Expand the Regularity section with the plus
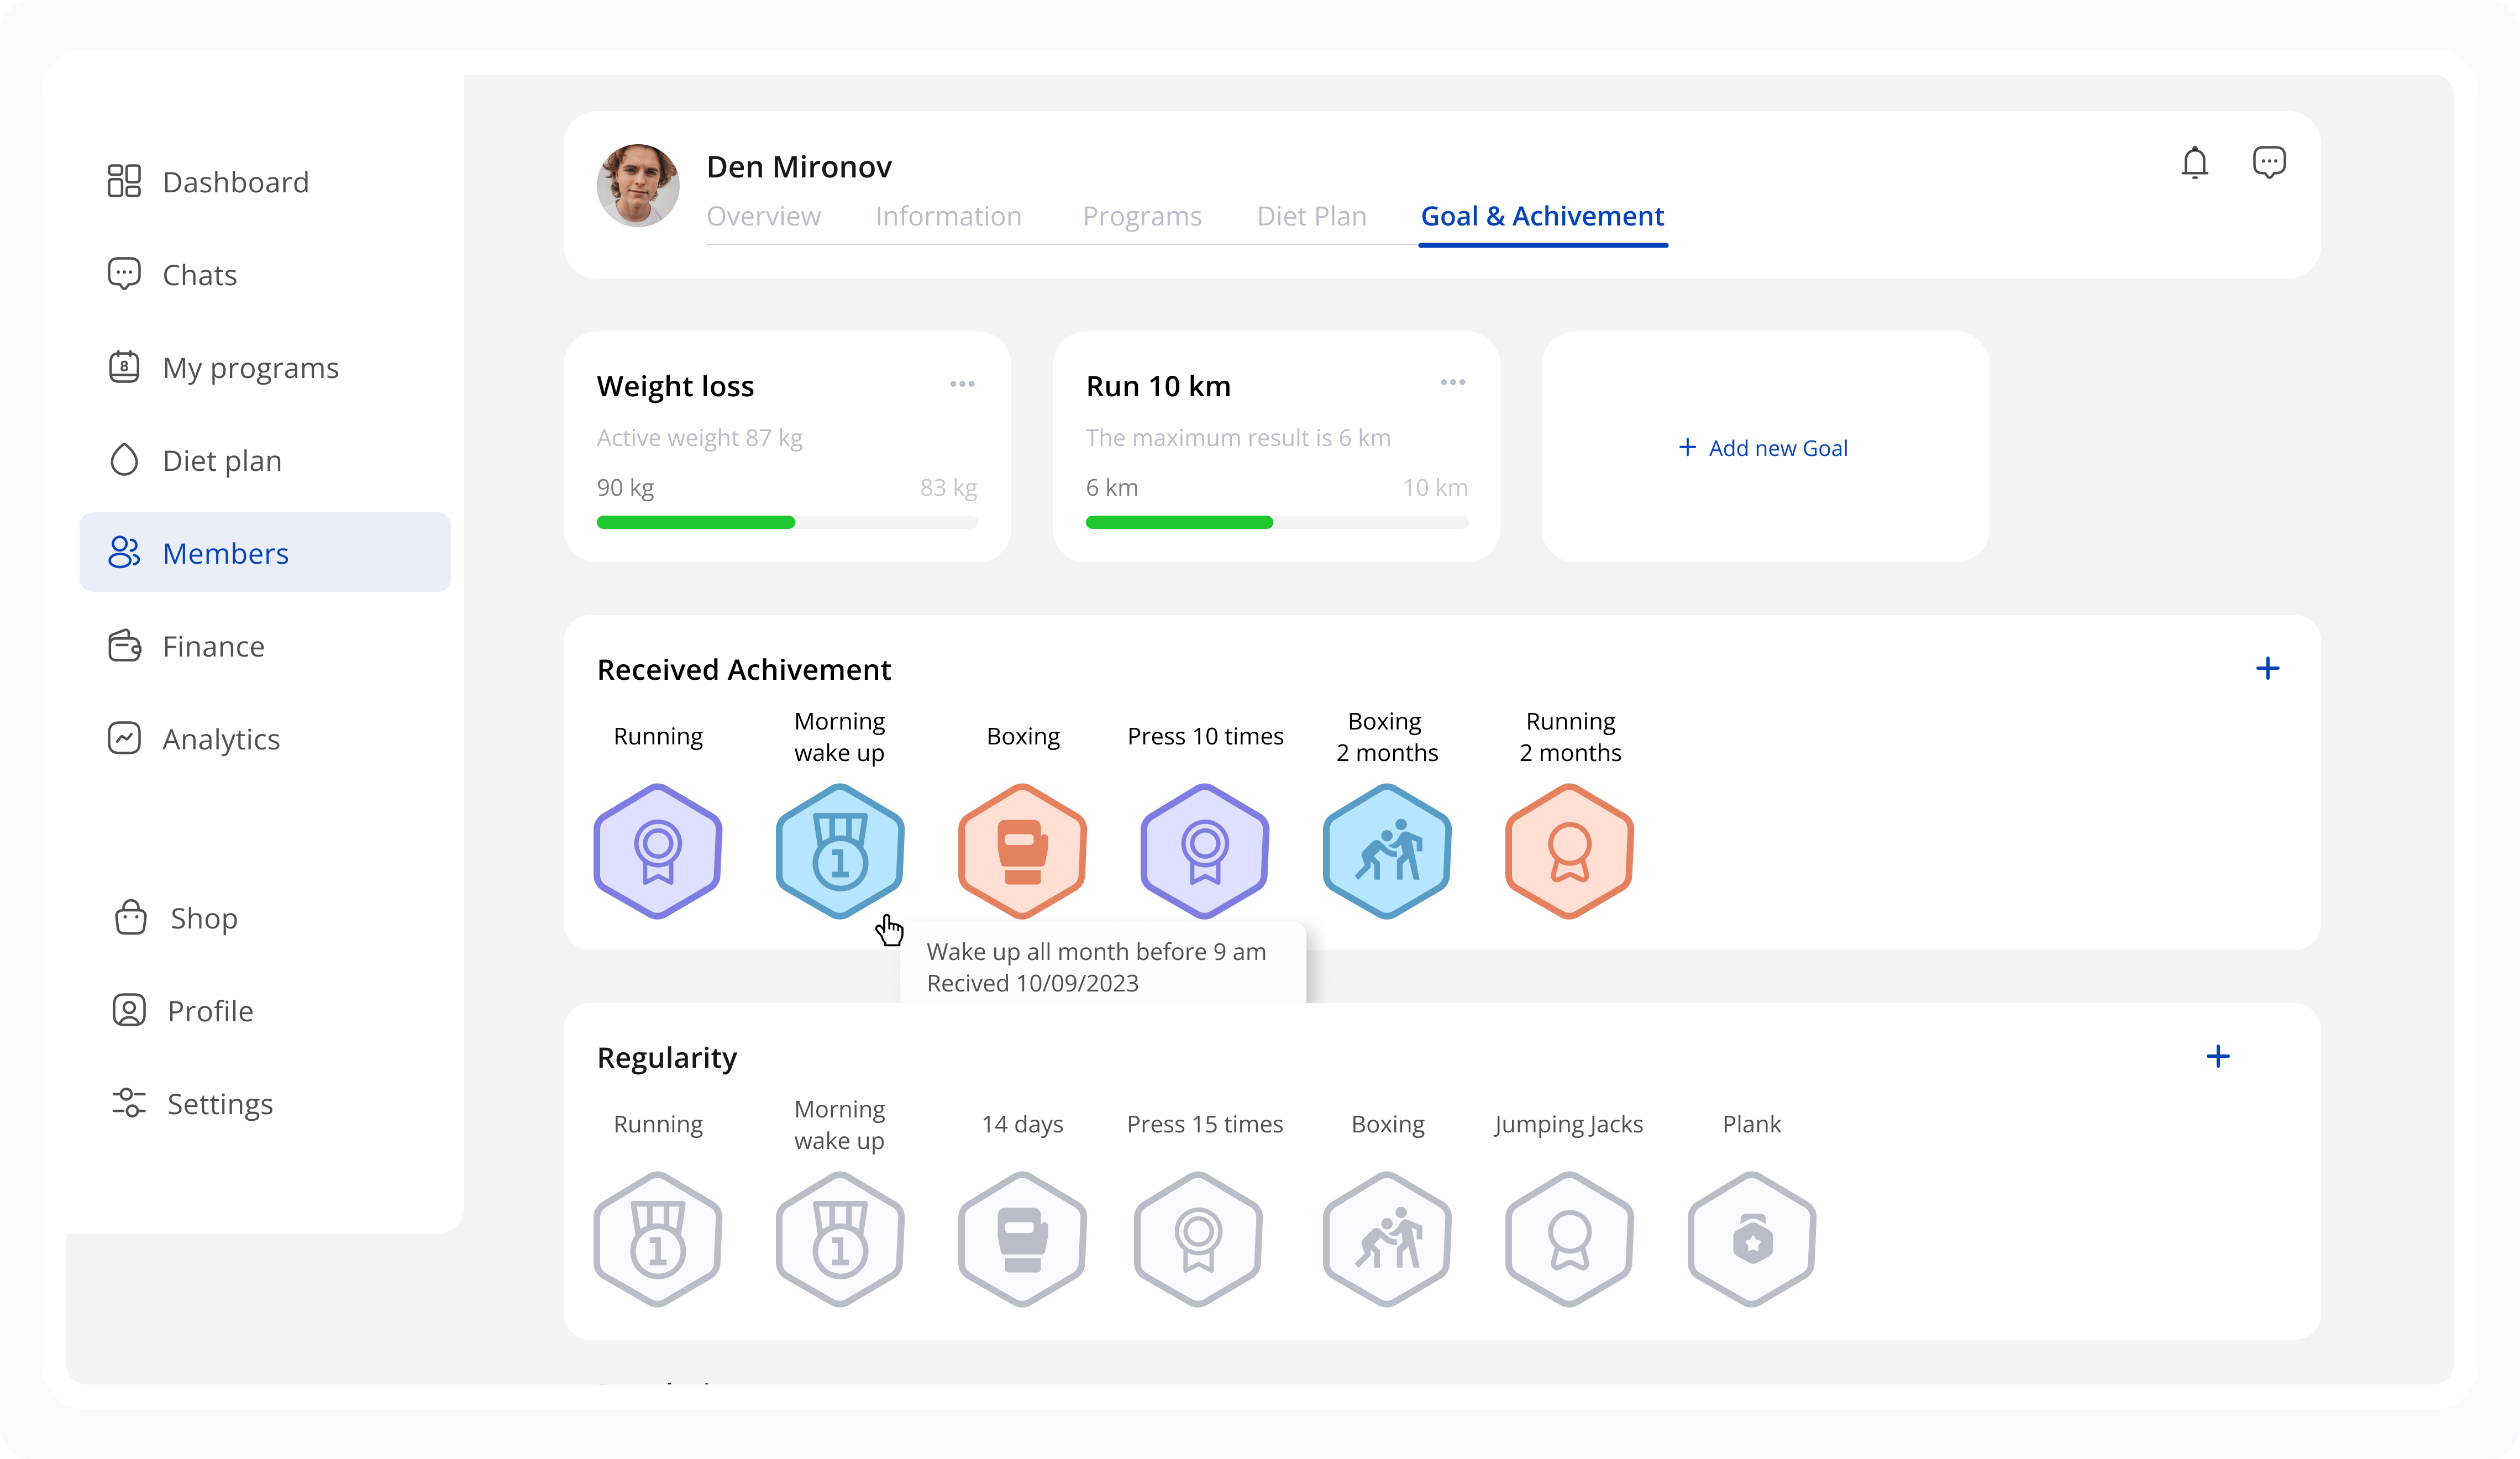Viewport: 2520px width, 1459px height. (2219, 1056)
